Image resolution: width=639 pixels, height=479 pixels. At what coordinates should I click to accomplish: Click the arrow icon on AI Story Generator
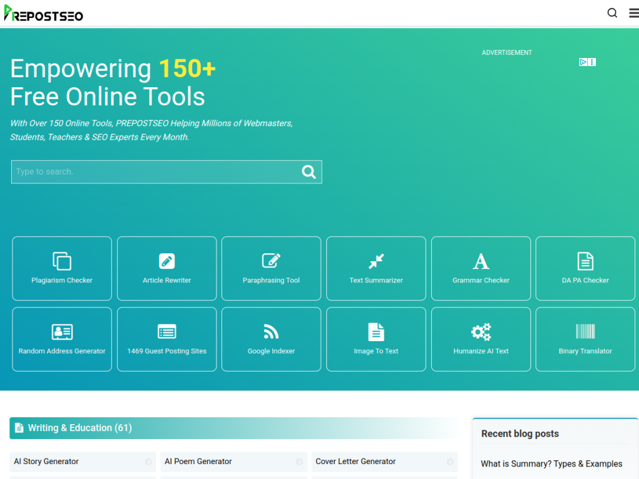[x=149, y=462]
